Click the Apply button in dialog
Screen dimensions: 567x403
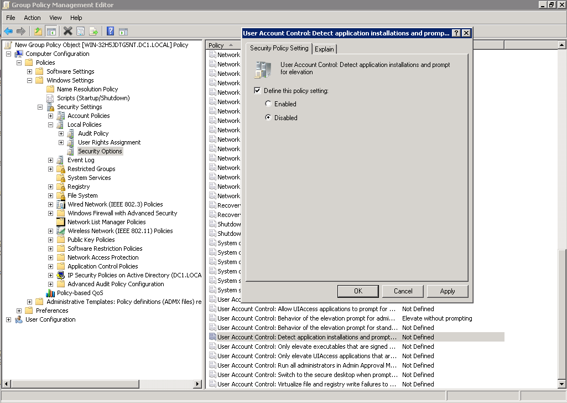coord(448,291)
